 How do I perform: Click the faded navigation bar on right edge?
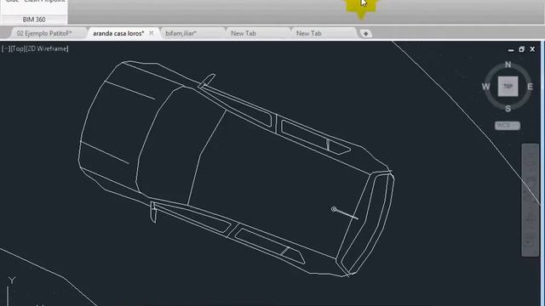tap(530, 200)
